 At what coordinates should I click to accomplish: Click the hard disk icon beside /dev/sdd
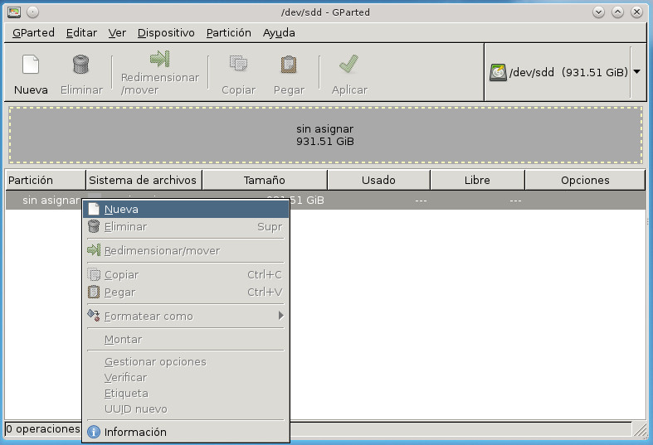498,72
